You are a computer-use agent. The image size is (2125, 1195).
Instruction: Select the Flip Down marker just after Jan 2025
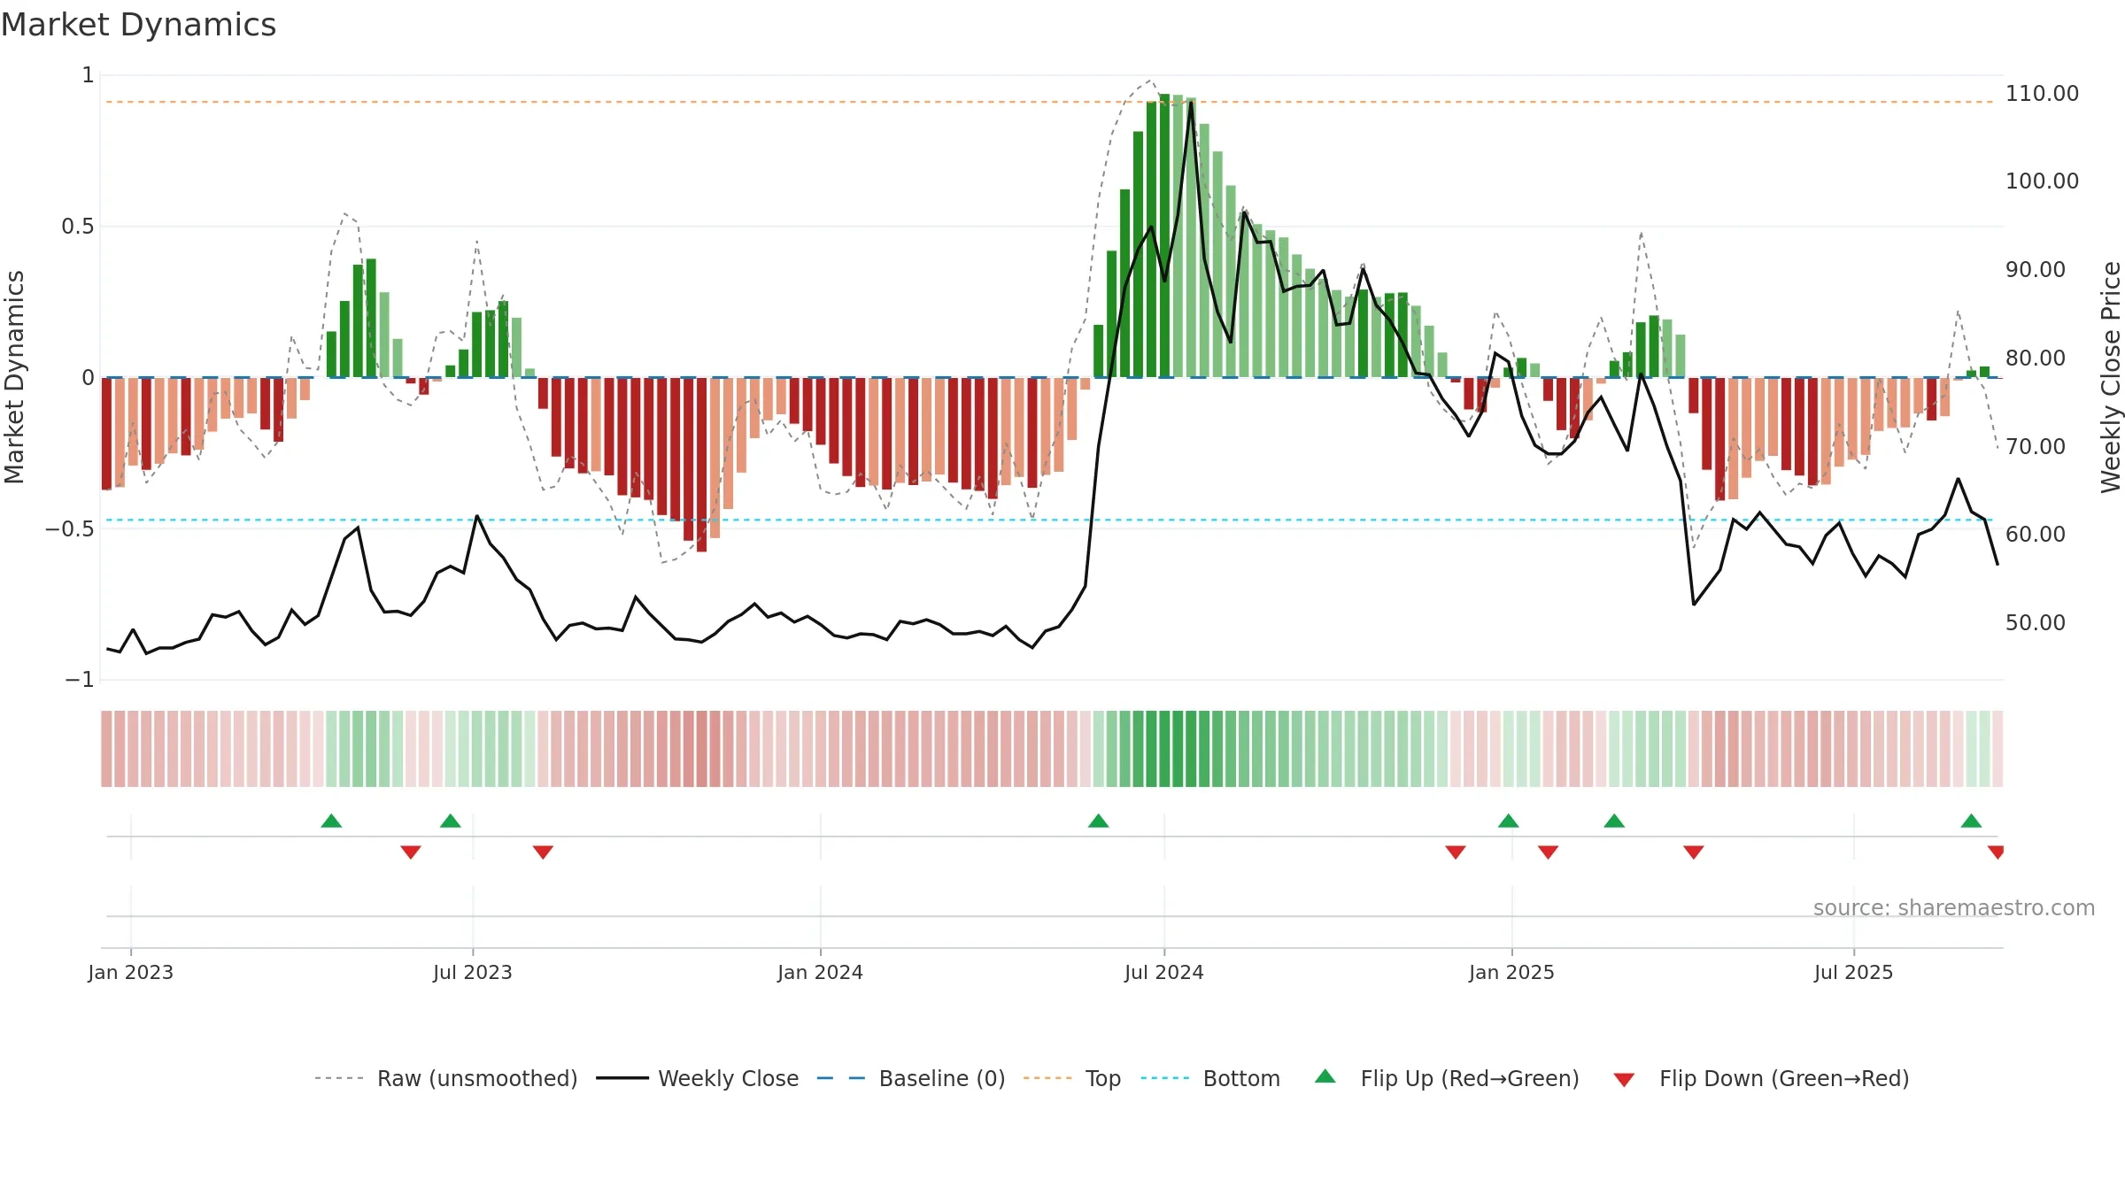tap(1548, 852)
